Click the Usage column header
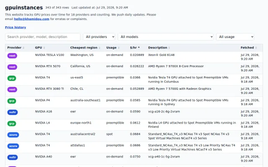Viewport: 268px width, 167px height. click(x=111, y=48)
